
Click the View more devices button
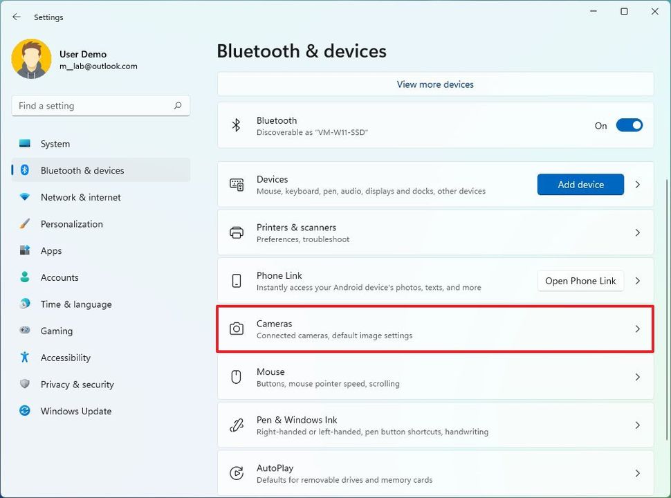pos(434,84)
